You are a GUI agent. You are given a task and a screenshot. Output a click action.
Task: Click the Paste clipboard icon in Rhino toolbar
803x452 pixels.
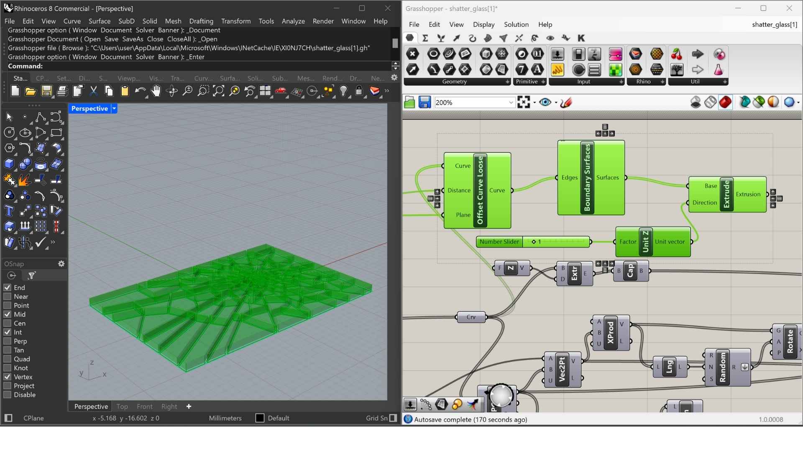pyautogui.click(x=125, y=91)
